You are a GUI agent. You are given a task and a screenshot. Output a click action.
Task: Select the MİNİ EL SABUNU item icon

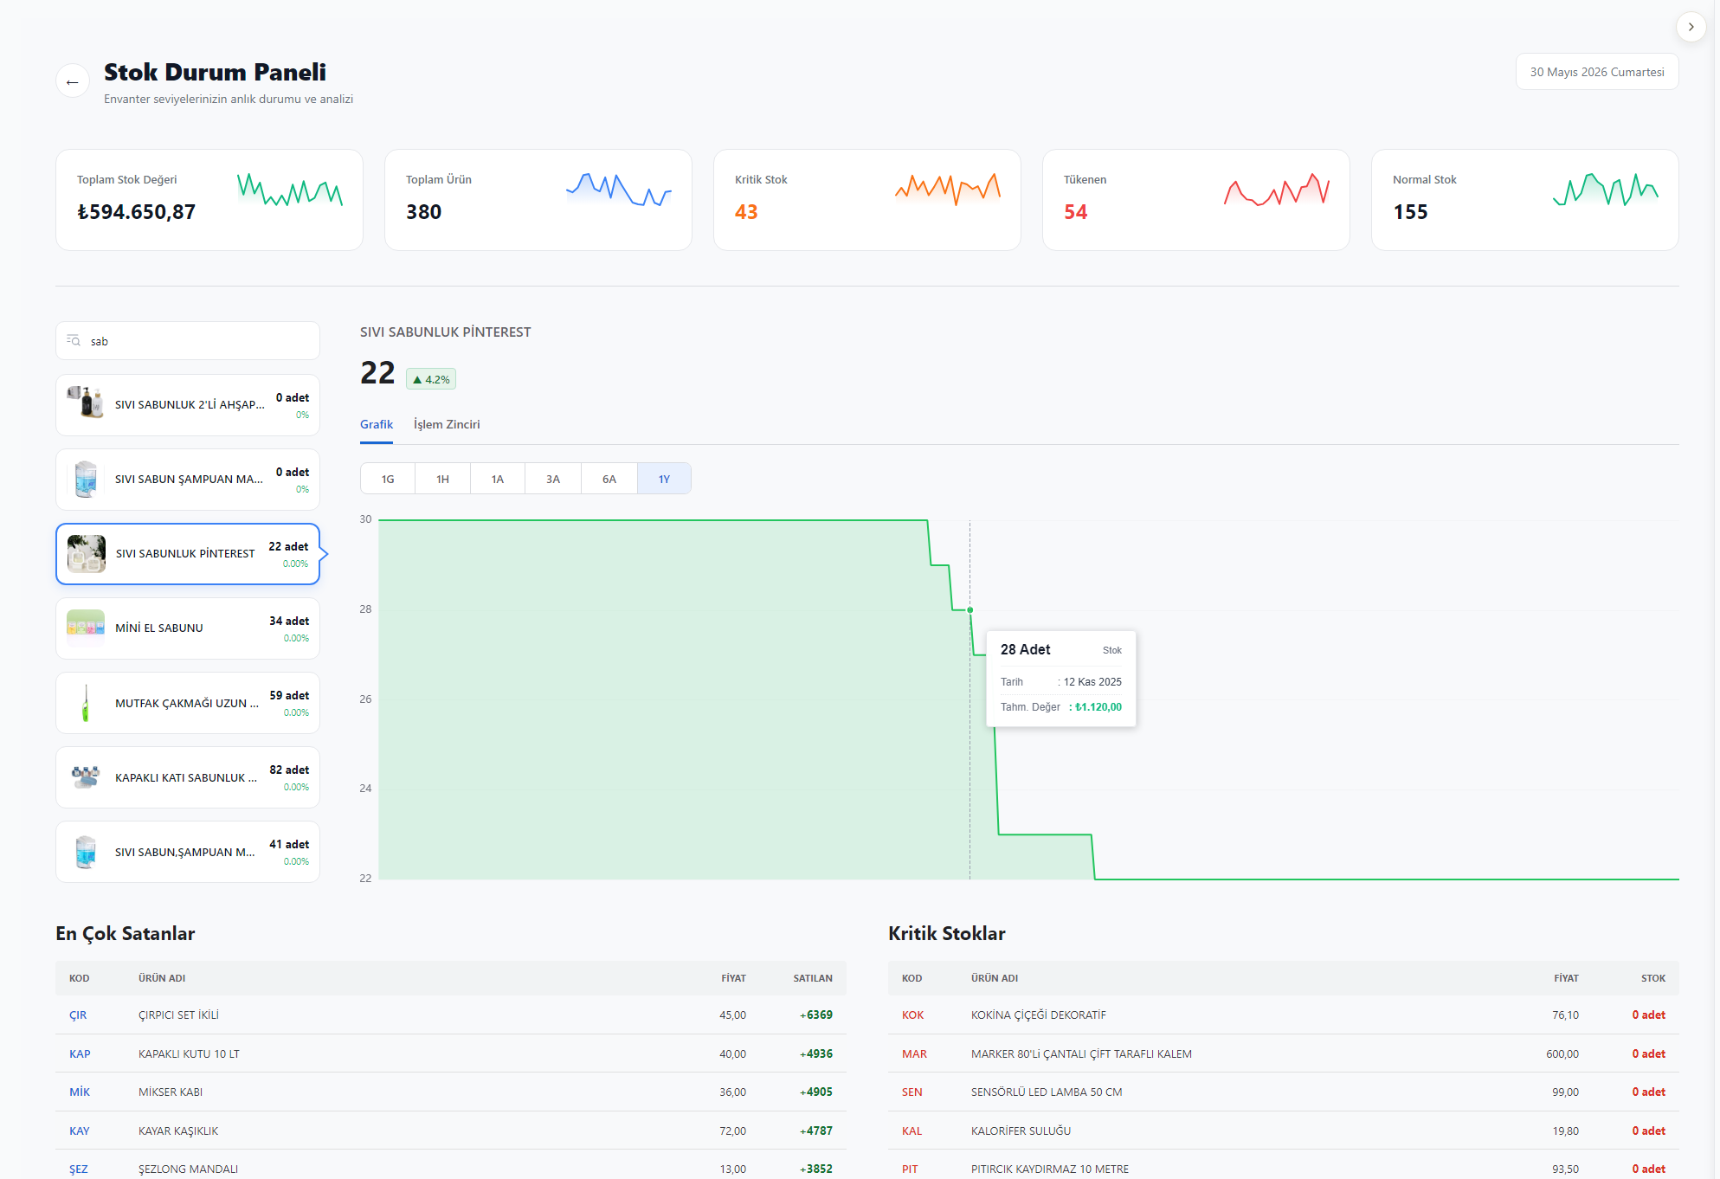point(86,628)
